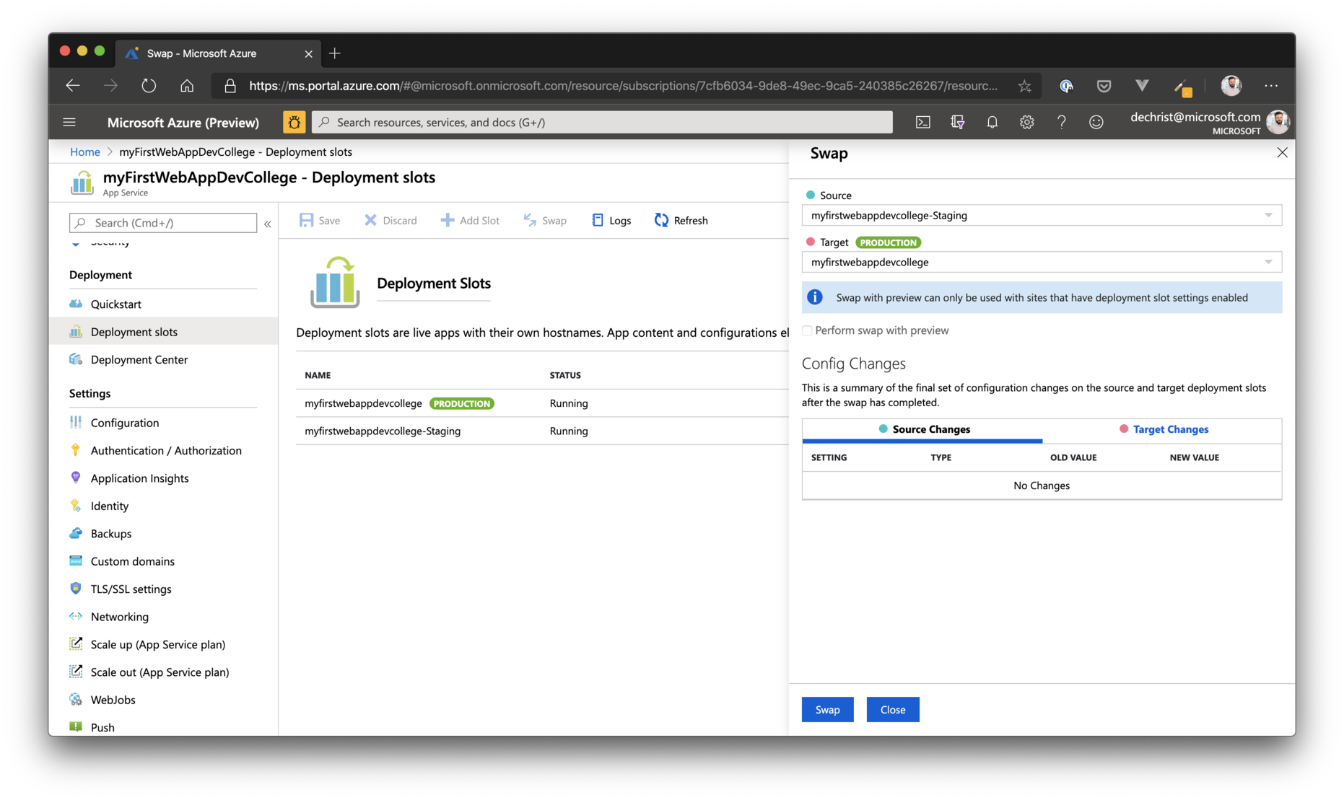Expand the Source slot dropdown
Image resolution: width=1344 pixels, height=800 pixels.
(x=1041, y=215)
